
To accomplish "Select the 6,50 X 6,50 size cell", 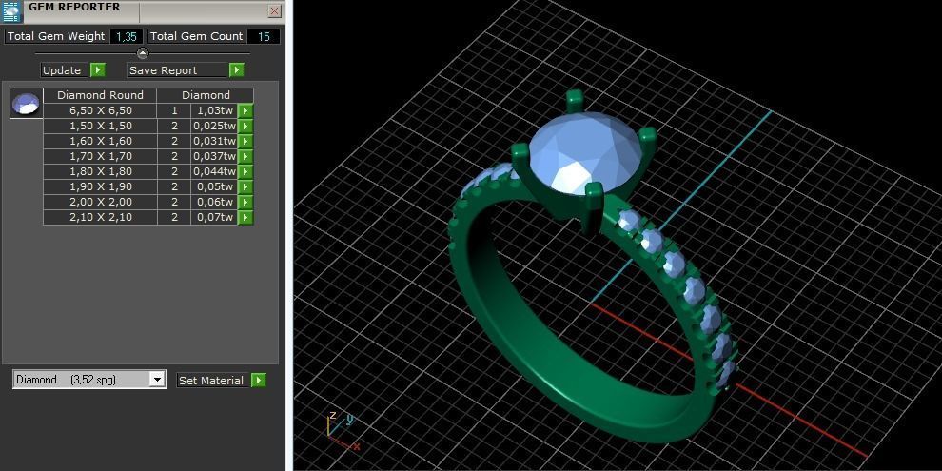I will (100, 111).
